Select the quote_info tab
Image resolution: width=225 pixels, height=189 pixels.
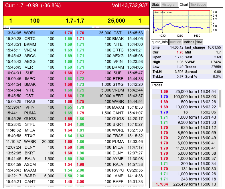160,42
